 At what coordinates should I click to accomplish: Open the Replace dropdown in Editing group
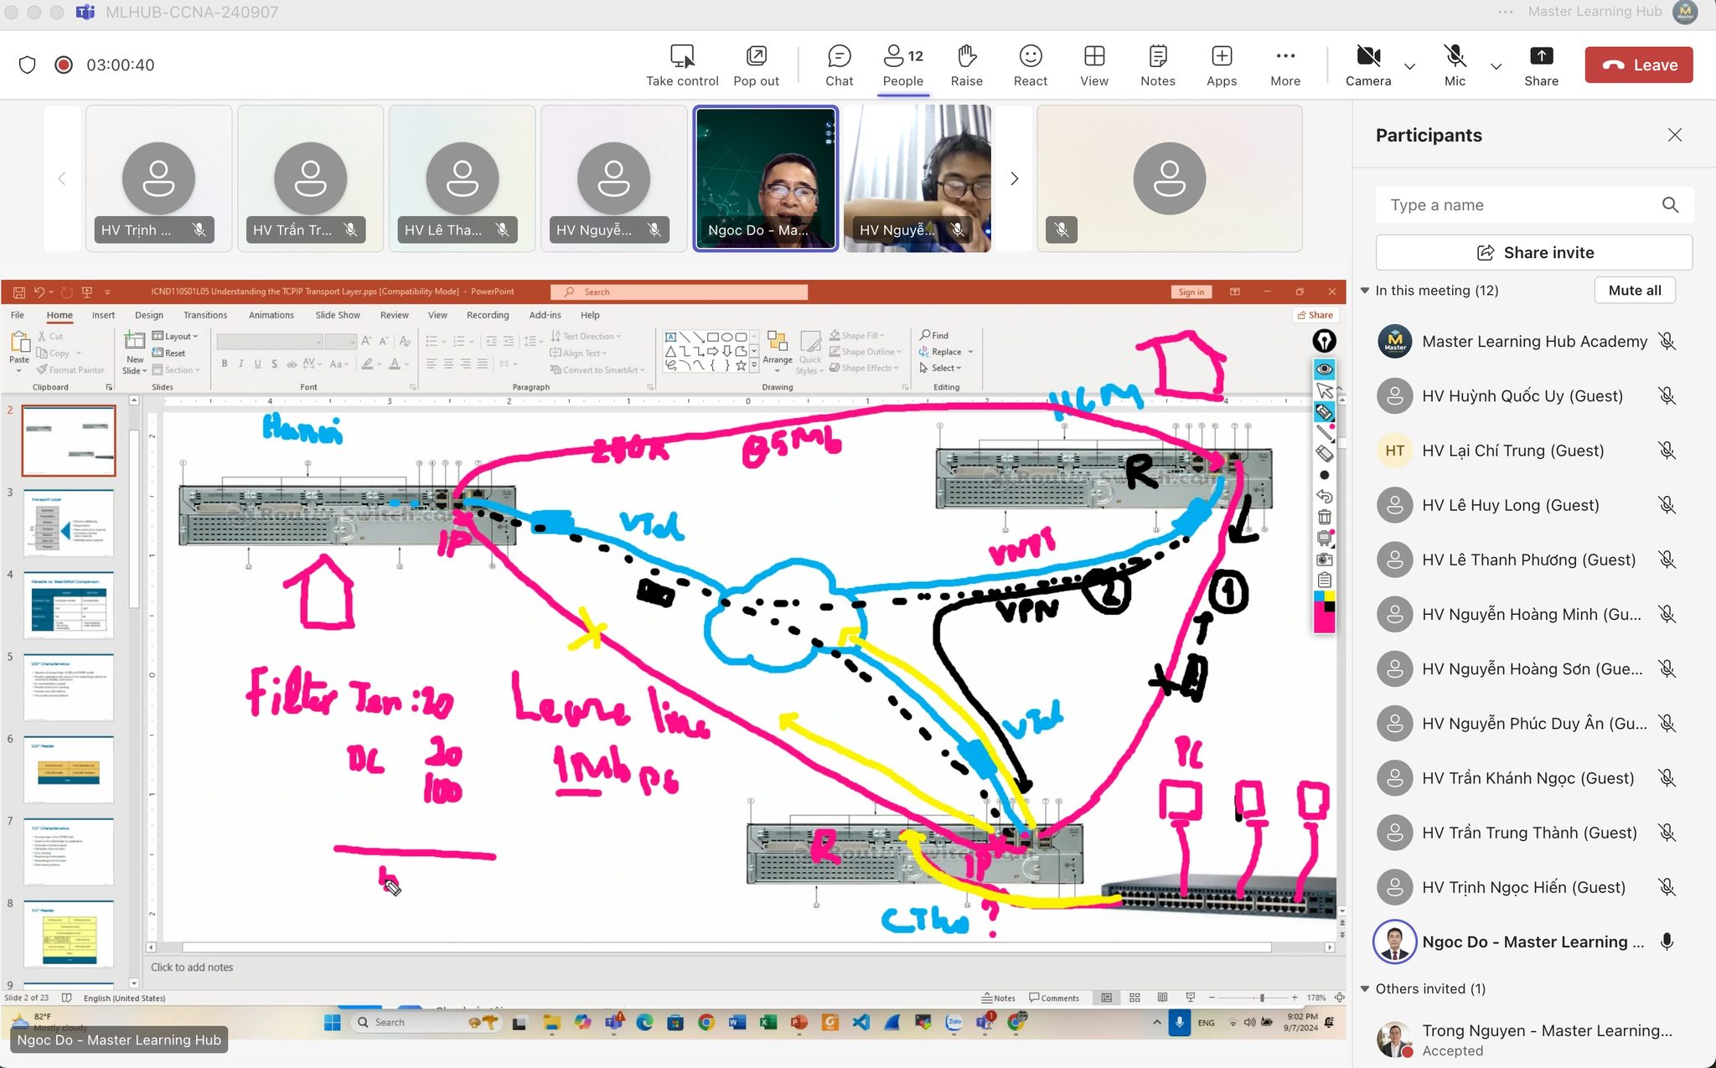[946, 352]
